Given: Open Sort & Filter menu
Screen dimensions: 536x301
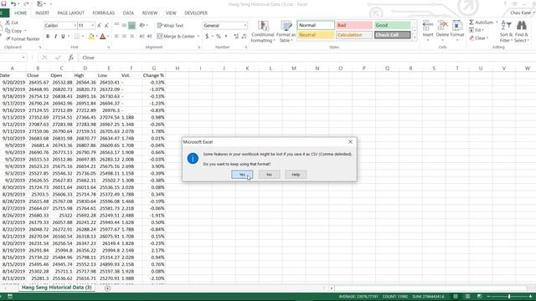Looking at the screenshot, I should [x=506, y=32].
